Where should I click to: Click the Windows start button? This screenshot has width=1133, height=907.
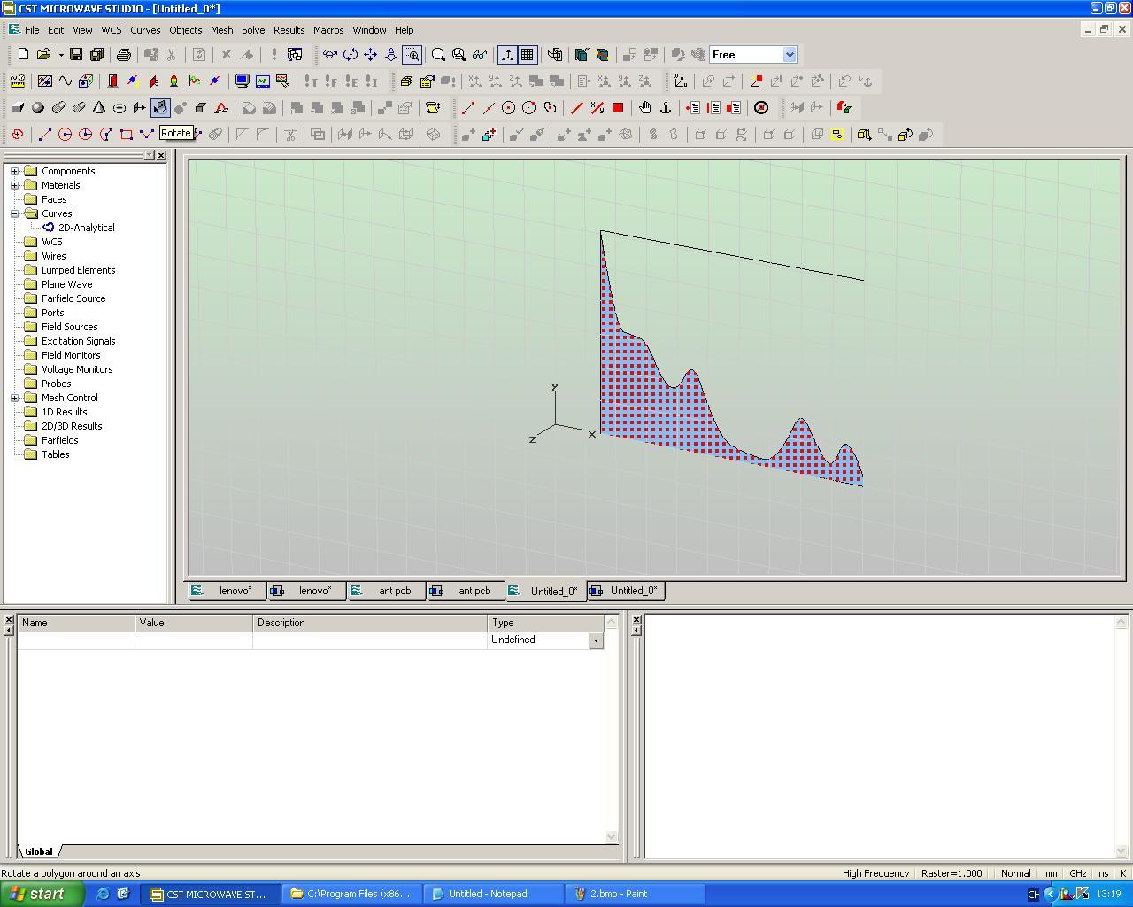(x=42, y=894)
